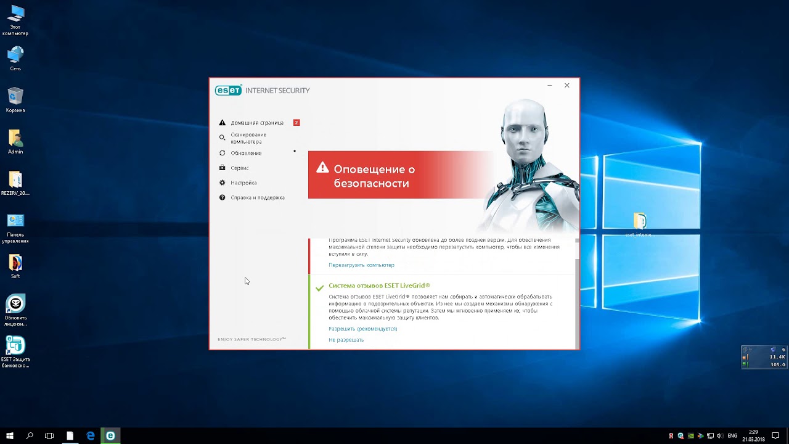This screenshot has height=444, width=789.
Task: Click the green checkmark next to LiveGrid
Action: point(319,288)
